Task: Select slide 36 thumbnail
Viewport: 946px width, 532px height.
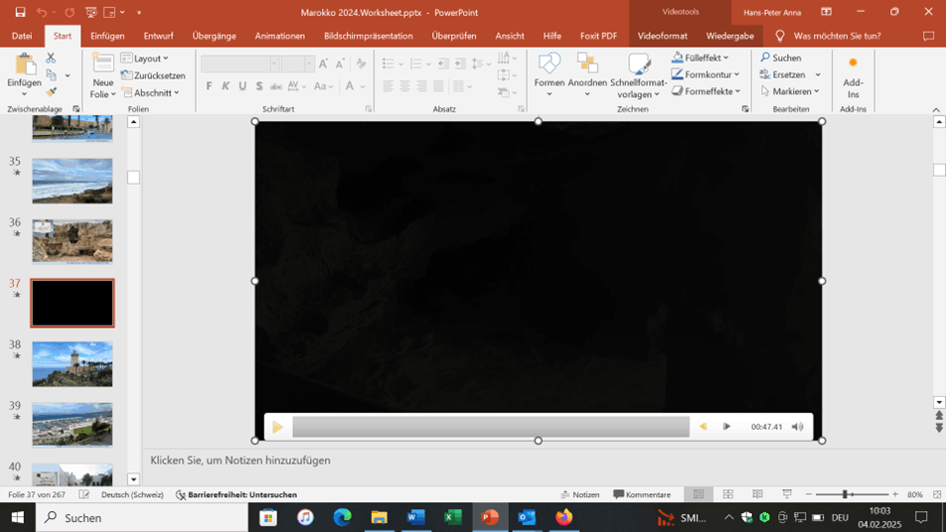Action: coord(73,241)
